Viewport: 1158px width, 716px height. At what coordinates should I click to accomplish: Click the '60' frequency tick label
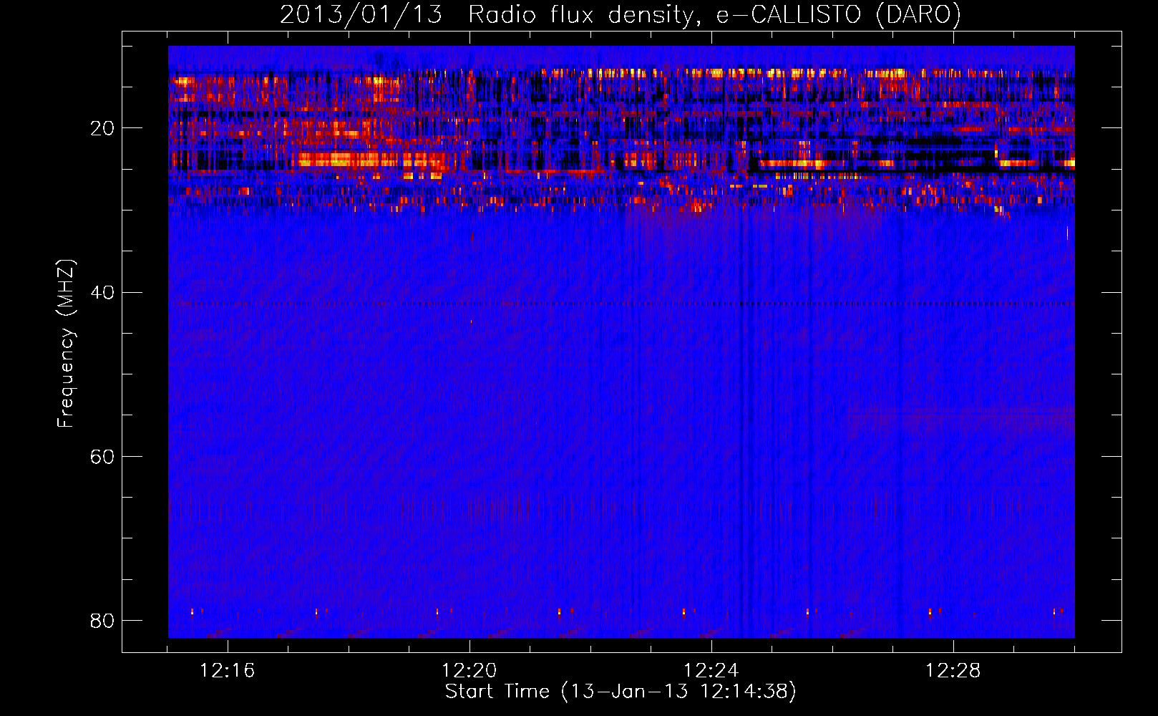(x=102, y=456)
